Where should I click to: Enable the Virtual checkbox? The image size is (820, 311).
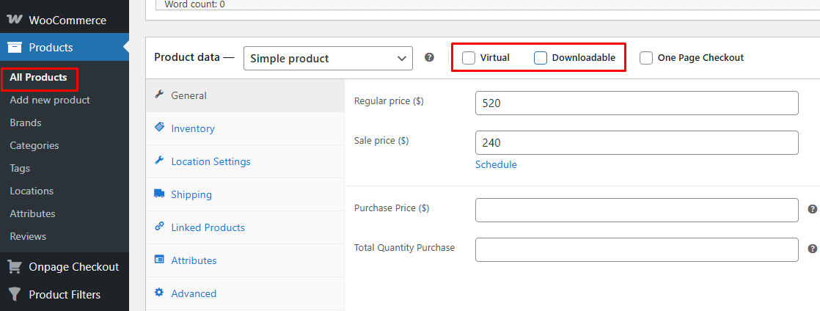(469, 58)
